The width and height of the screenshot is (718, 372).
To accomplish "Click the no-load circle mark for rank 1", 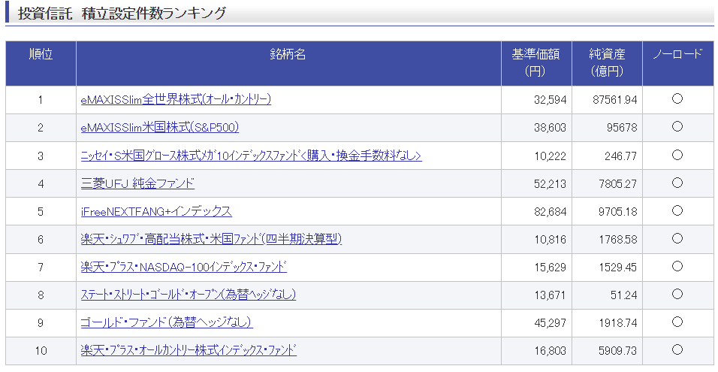I will tap(677, 99).
